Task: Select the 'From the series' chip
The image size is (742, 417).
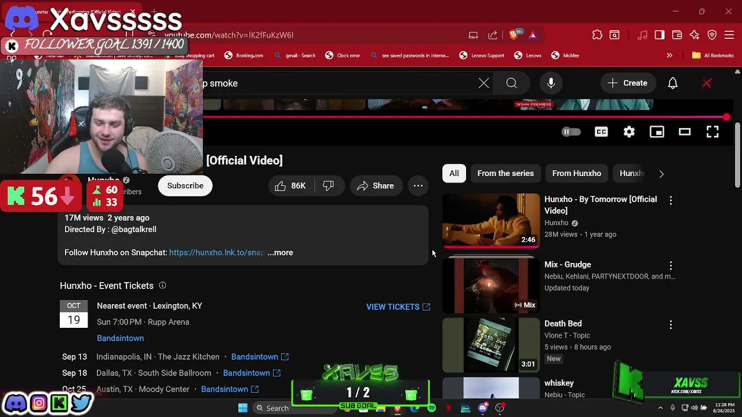Action: pos(505,173)
